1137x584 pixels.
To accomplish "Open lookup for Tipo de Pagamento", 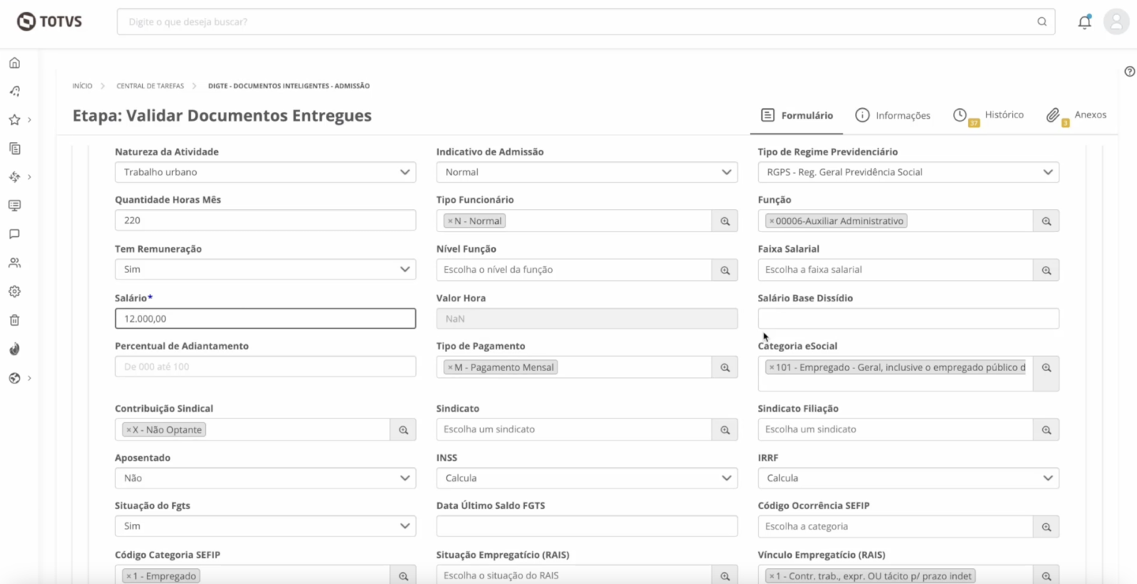I will pos(725,368).
